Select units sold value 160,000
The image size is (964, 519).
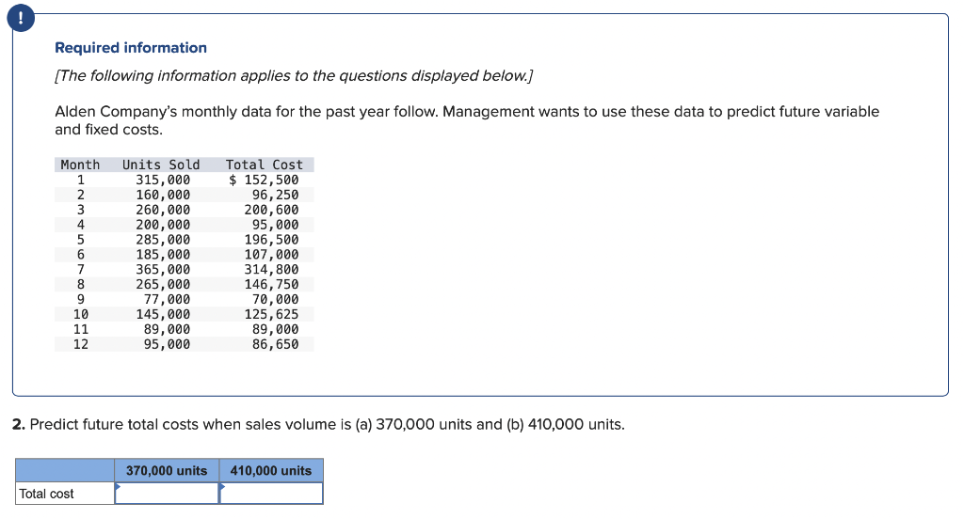[x=163, y=195]
